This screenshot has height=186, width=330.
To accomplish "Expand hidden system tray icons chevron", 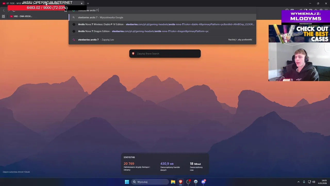I will coord(299,182).
